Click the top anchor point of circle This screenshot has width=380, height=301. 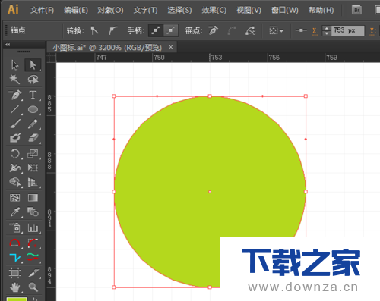click(x=210, y=96)
